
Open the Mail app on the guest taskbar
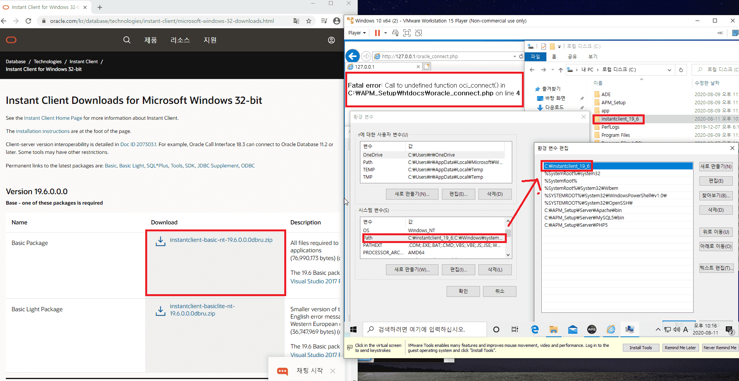(573, 329)
